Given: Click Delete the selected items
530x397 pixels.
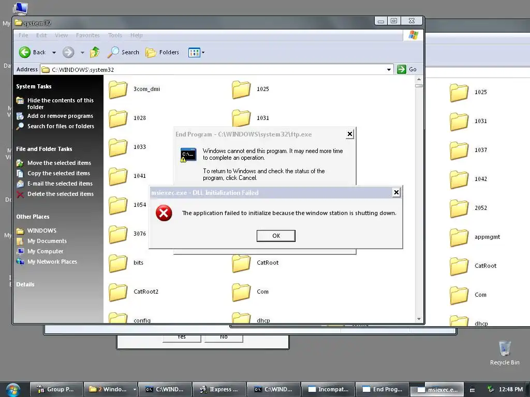Looking at the screenshot, I should [x=61, y=194].
